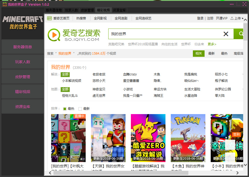Image resolution: width=249 pixels, height=177 pixels.
Task: Click the vertical scrollbar down arrow
Action: click(x=245, y=165)
